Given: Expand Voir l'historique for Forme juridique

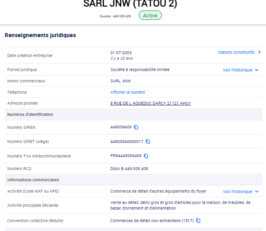Looking at the screenshot, I should (237, 70).
